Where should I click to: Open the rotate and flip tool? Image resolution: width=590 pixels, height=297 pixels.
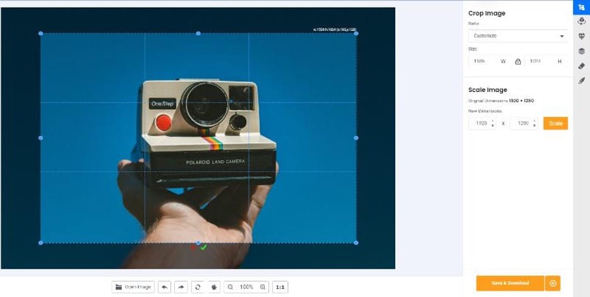581,21
